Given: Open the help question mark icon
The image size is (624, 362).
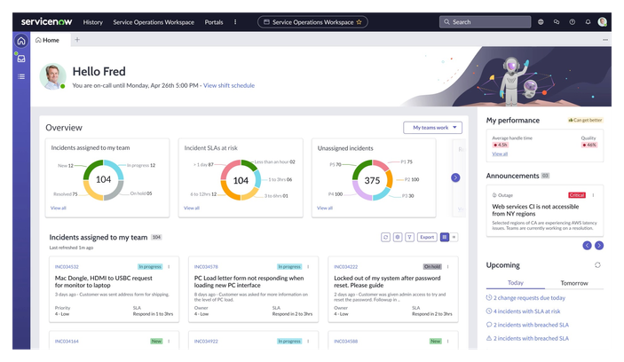Looking at the screenshot, I should (572, 22).
